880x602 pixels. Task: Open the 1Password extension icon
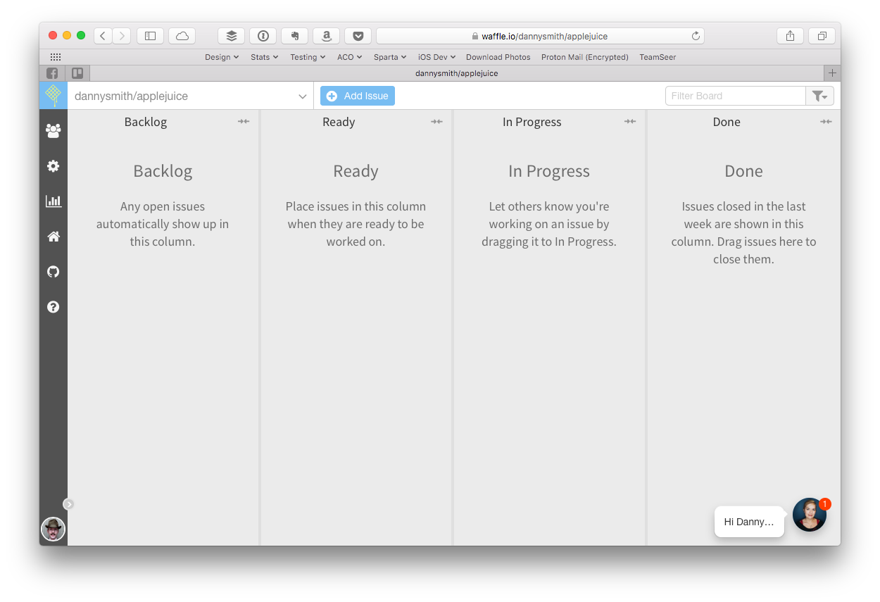(263, 36)
